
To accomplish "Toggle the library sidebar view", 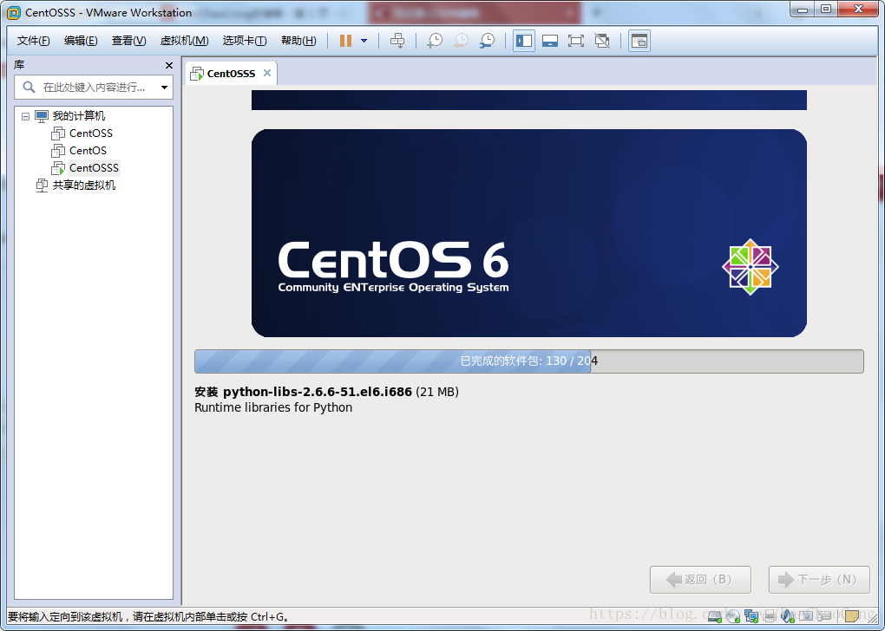I will point(524,41).
